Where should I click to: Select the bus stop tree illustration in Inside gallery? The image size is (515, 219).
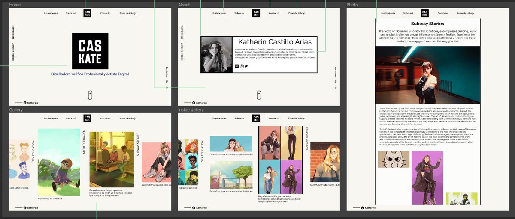[x=231, y=175]
